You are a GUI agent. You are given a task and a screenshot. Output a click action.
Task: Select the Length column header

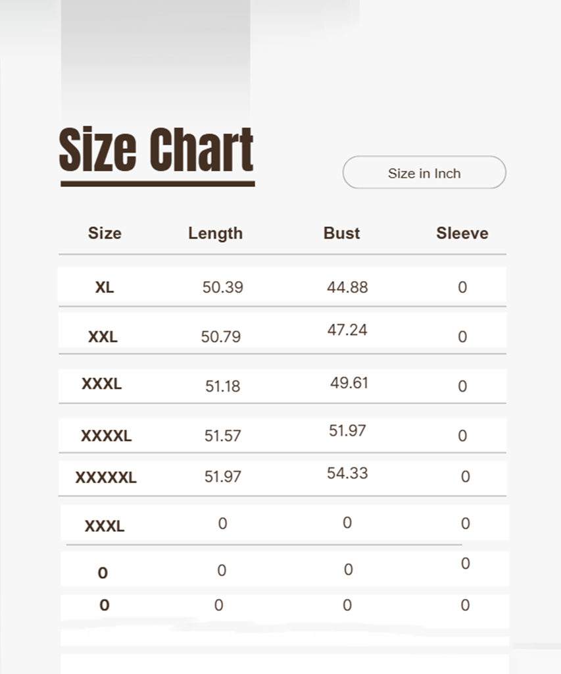(215, 233)
